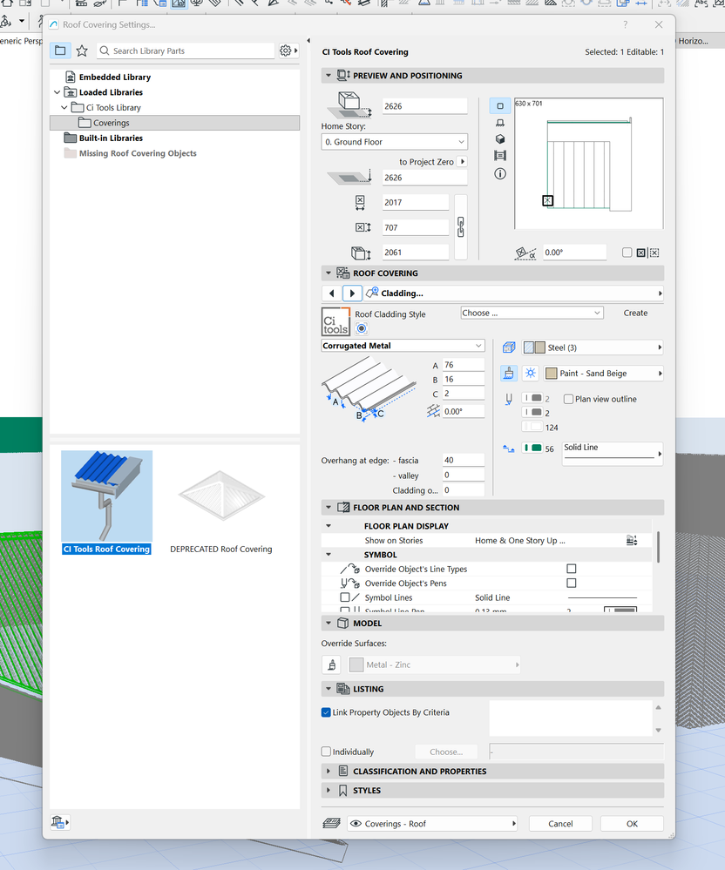Click the Create style button
This screenshot has height=870, width=725.
pos(635,313)
